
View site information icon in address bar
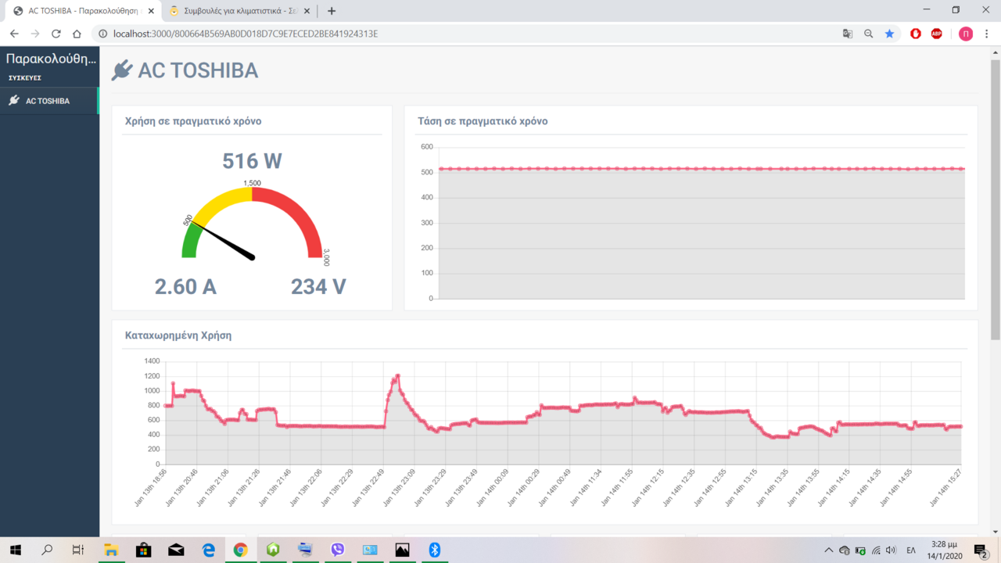[102, 34]
